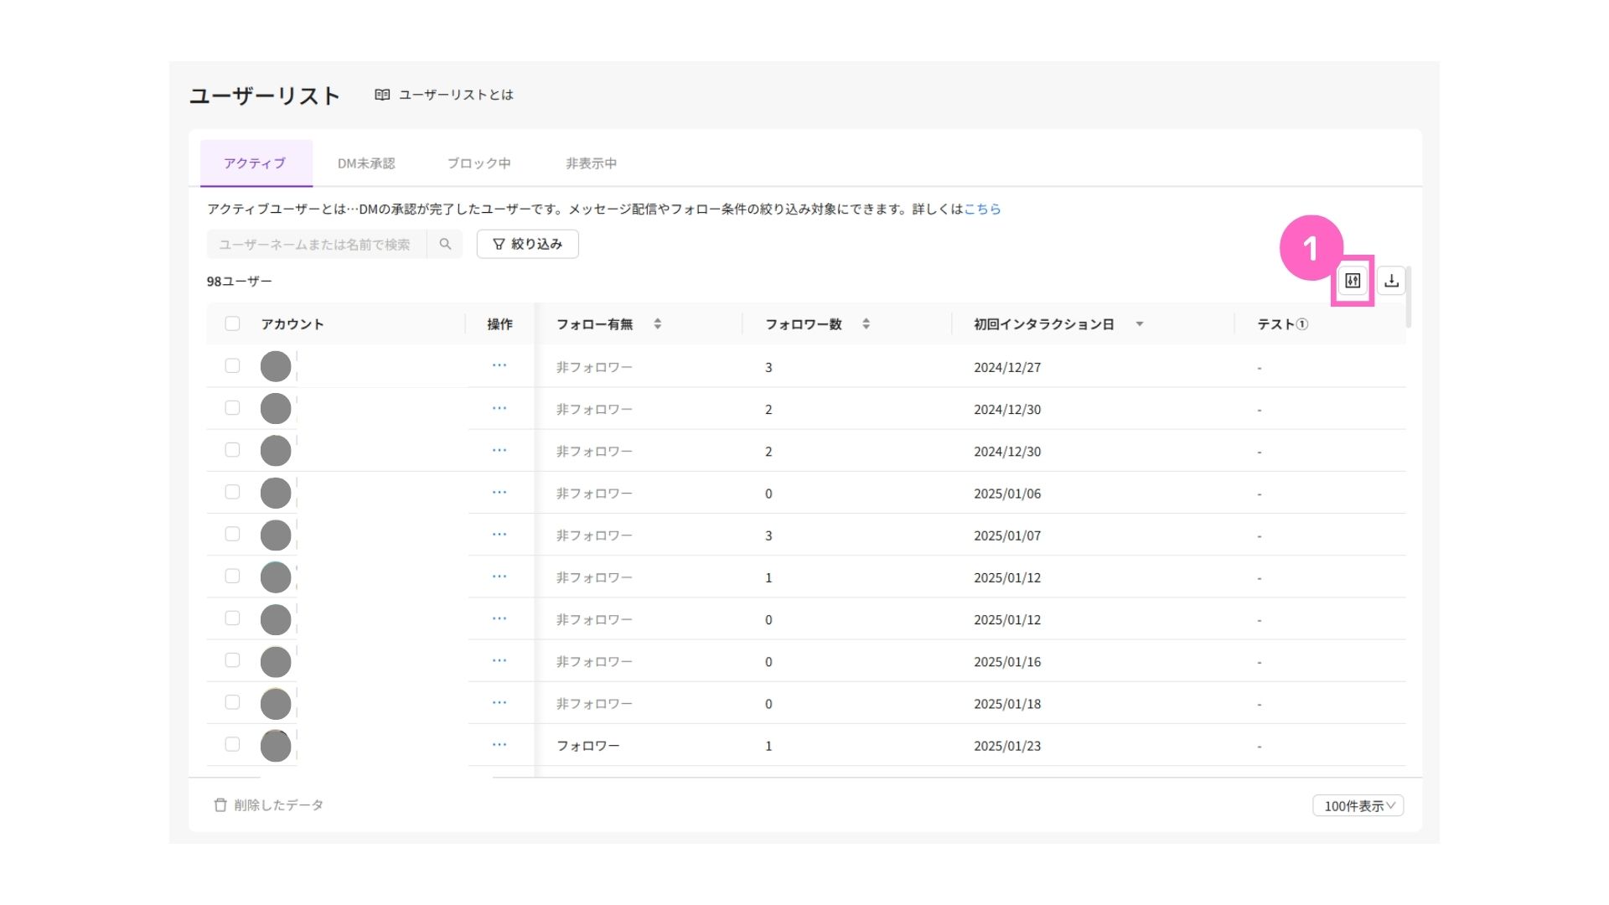
Task: Click the search magnifier icon
Action: [445, 244]
